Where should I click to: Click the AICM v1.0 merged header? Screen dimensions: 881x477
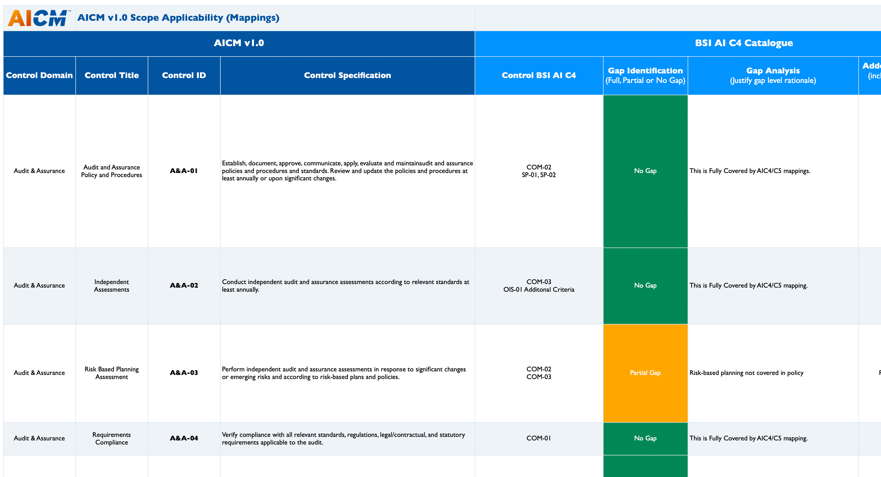[239, 43]
